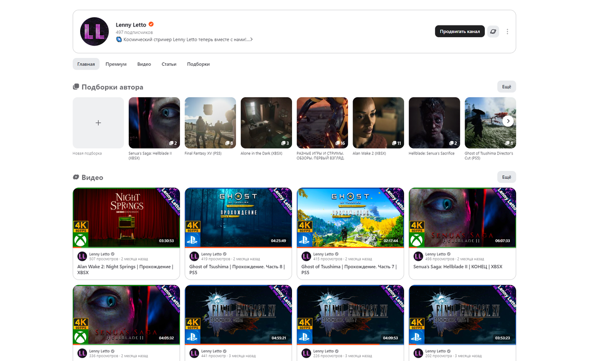Image resolution: width=590 pixels, height=361 pixels.
Task: Open title Alan Wake 2: Night Springs | Прохождение
Action: tap(125, 270)
